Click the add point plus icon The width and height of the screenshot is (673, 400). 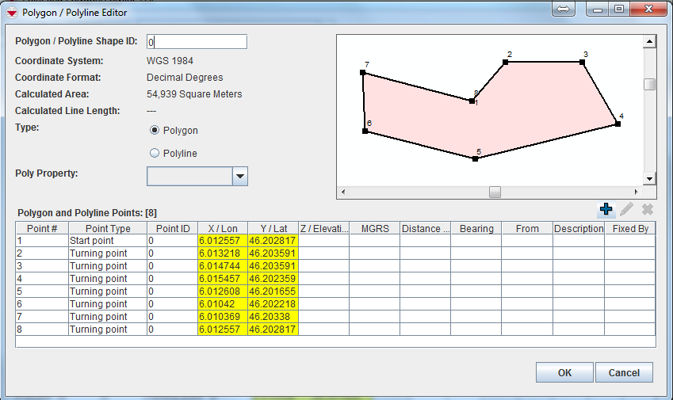606,209
